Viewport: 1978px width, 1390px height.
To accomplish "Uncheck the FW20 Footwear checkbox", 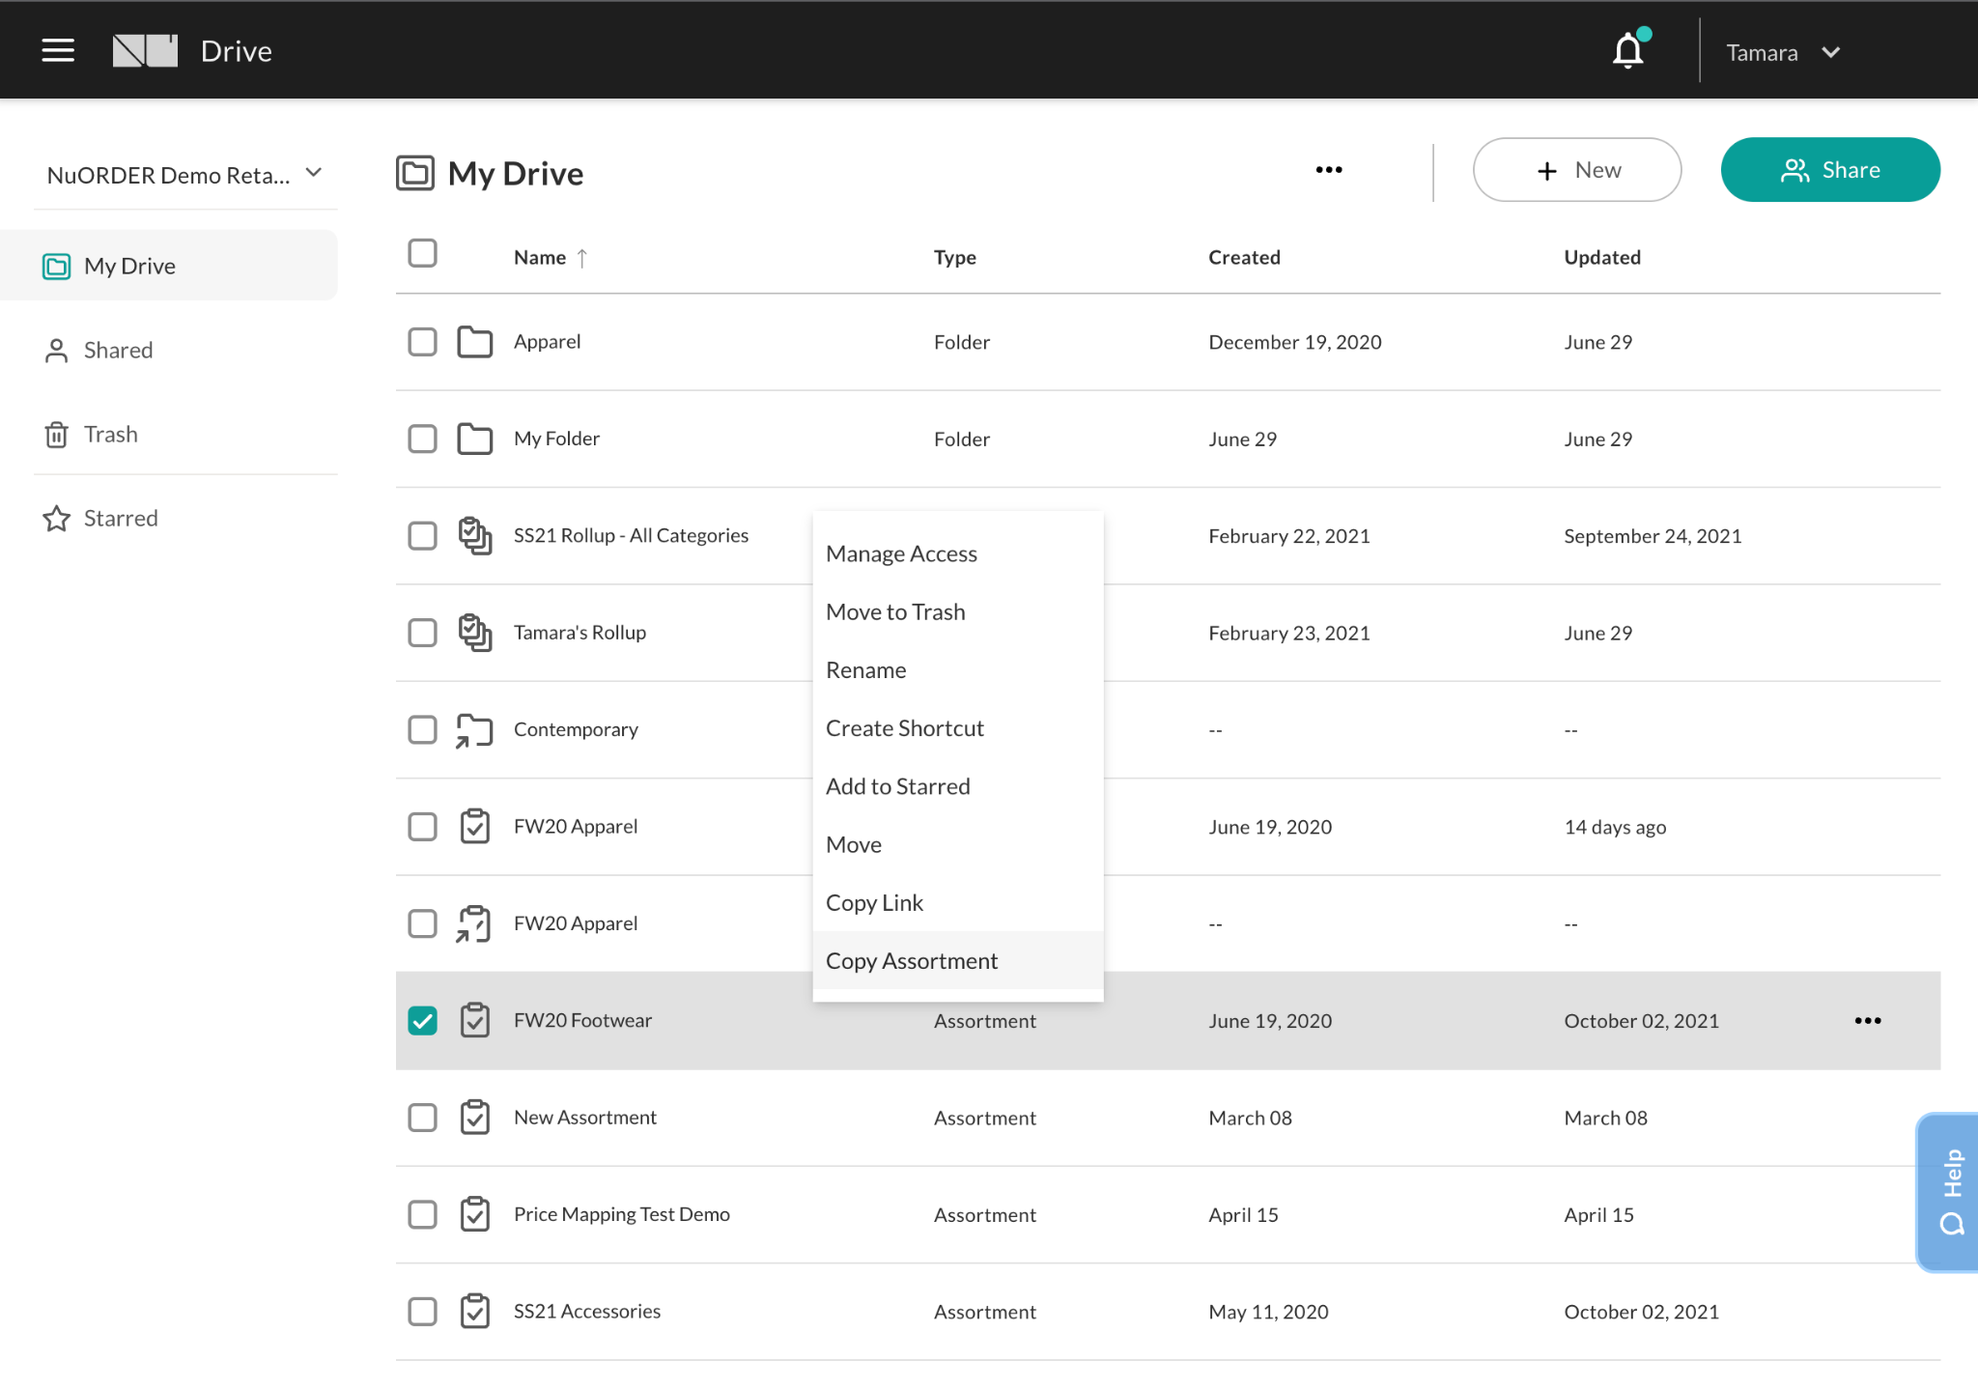I will point(422,1021).
